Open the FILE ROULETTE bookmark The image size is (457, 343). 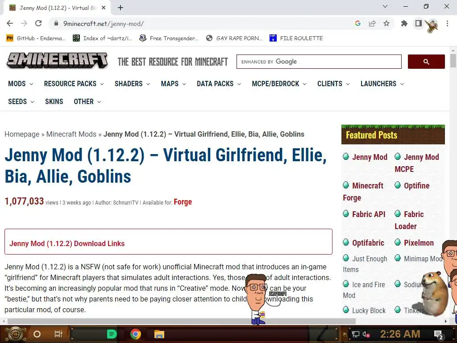click(x=296, y=38)
